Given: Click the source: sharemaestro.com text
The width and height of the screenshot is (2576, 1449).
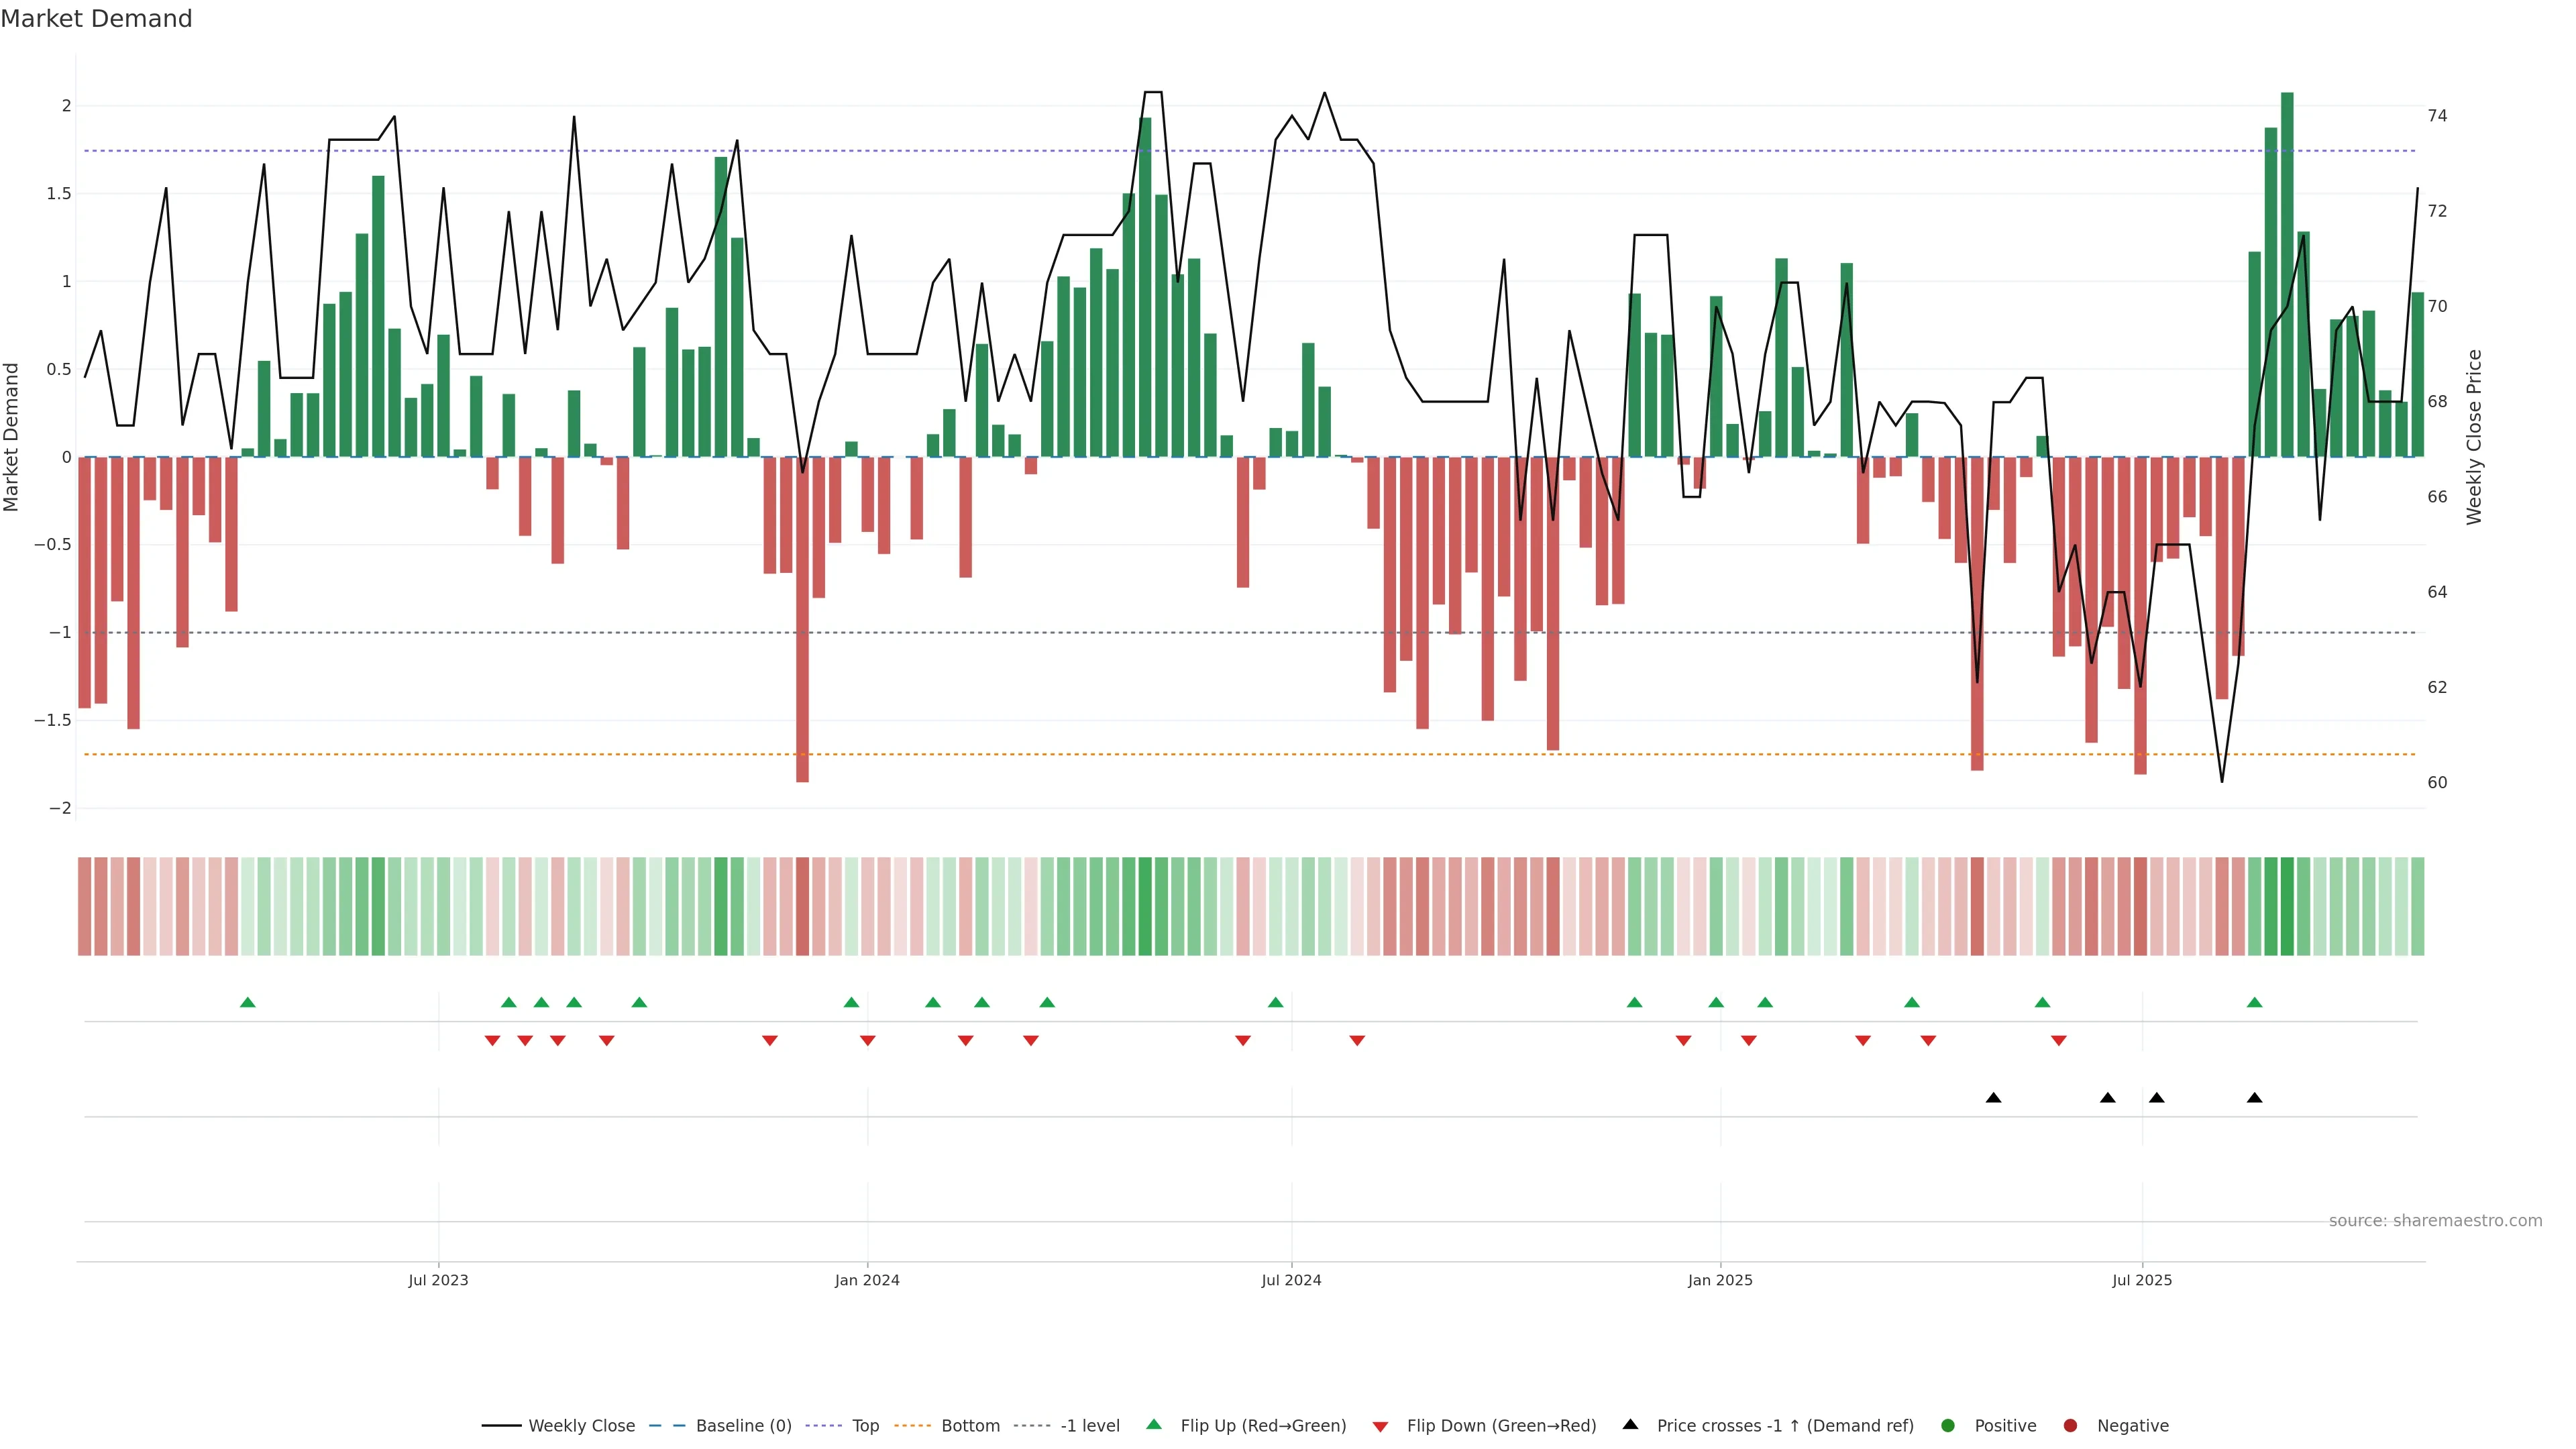Looking at the screenshot, I should click(2435, 1221).
